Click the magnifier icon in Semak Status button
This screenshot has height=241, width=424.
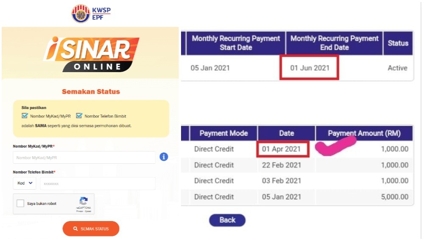pos(75,229)
